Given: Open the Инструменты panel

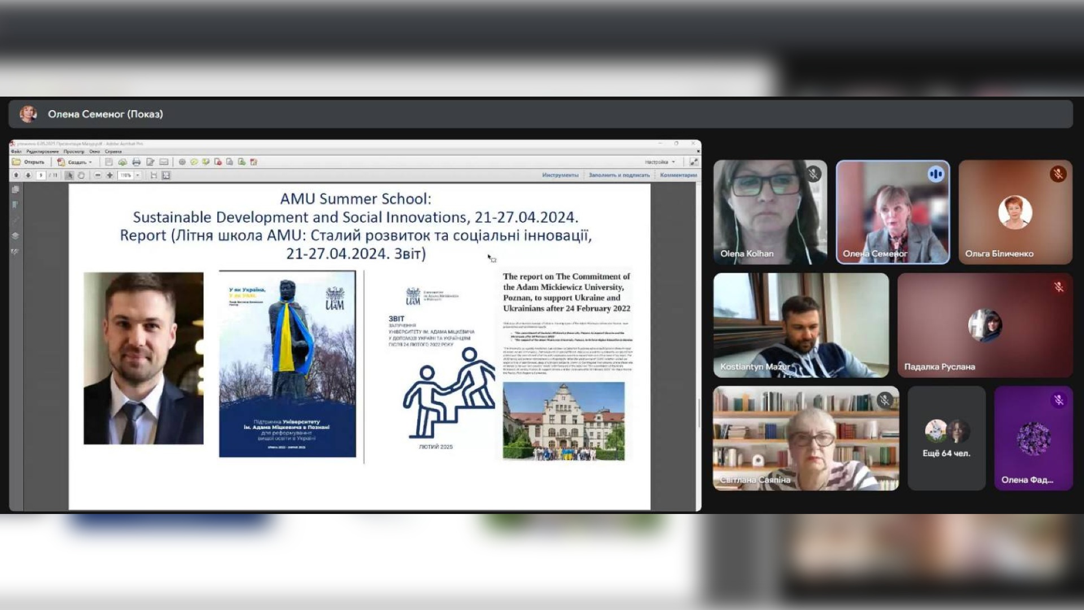Looking at the screenshot, I should (560, 175).
